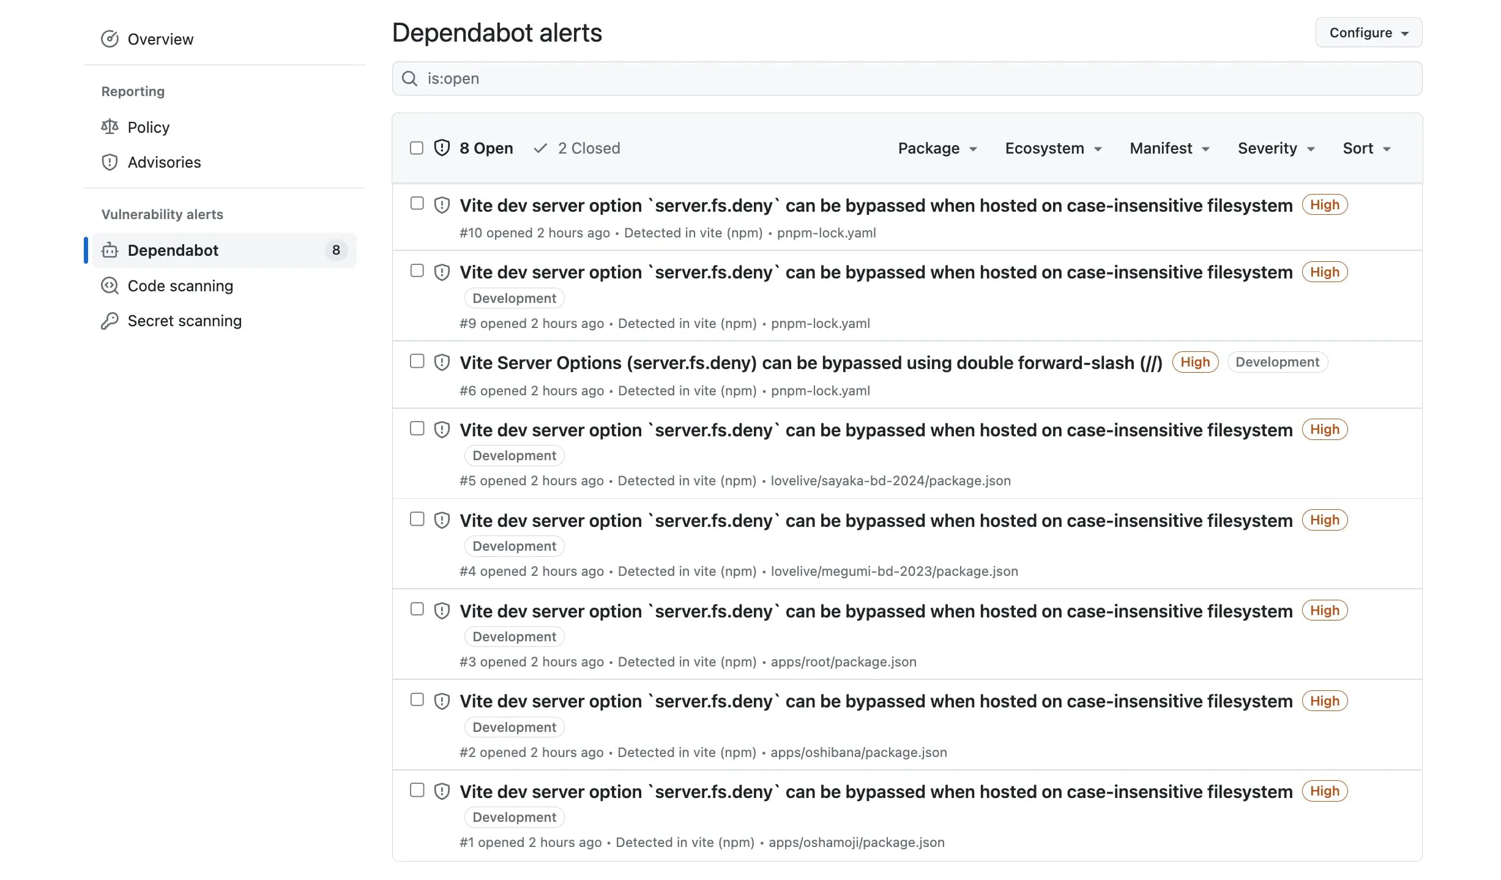Open the Configure dropdown menu

pos(1368,32)
